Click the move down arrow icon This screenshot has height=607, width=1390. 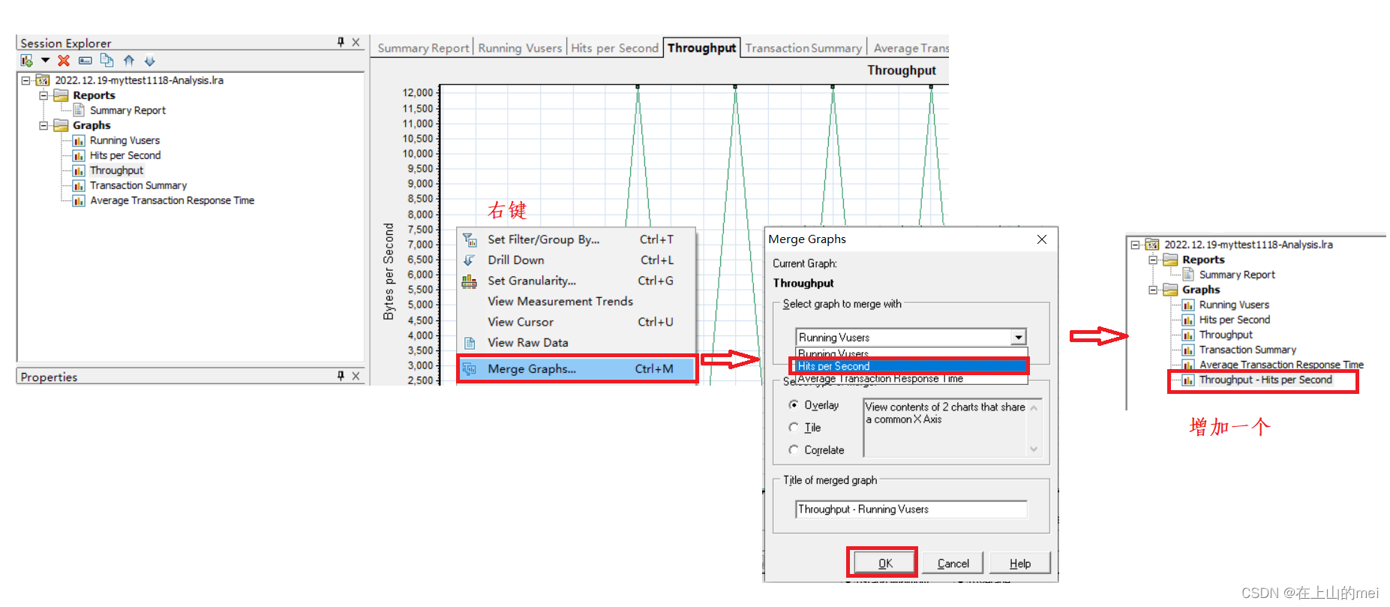point(149,61)
